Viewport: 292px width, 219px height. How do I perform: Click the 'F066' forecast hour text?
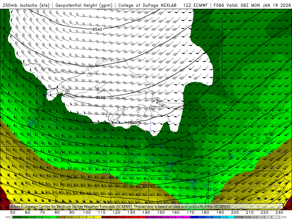(x=219, y=5)
